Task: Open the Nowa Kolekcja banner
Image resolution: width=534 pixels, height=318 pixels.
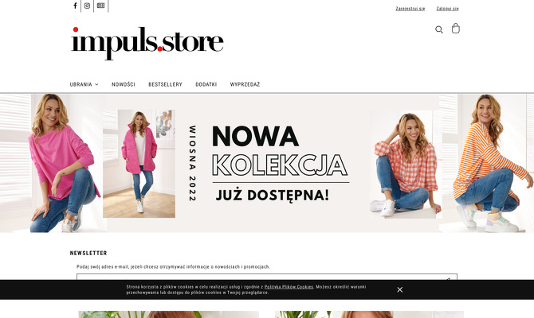Action: pos(267,163)
